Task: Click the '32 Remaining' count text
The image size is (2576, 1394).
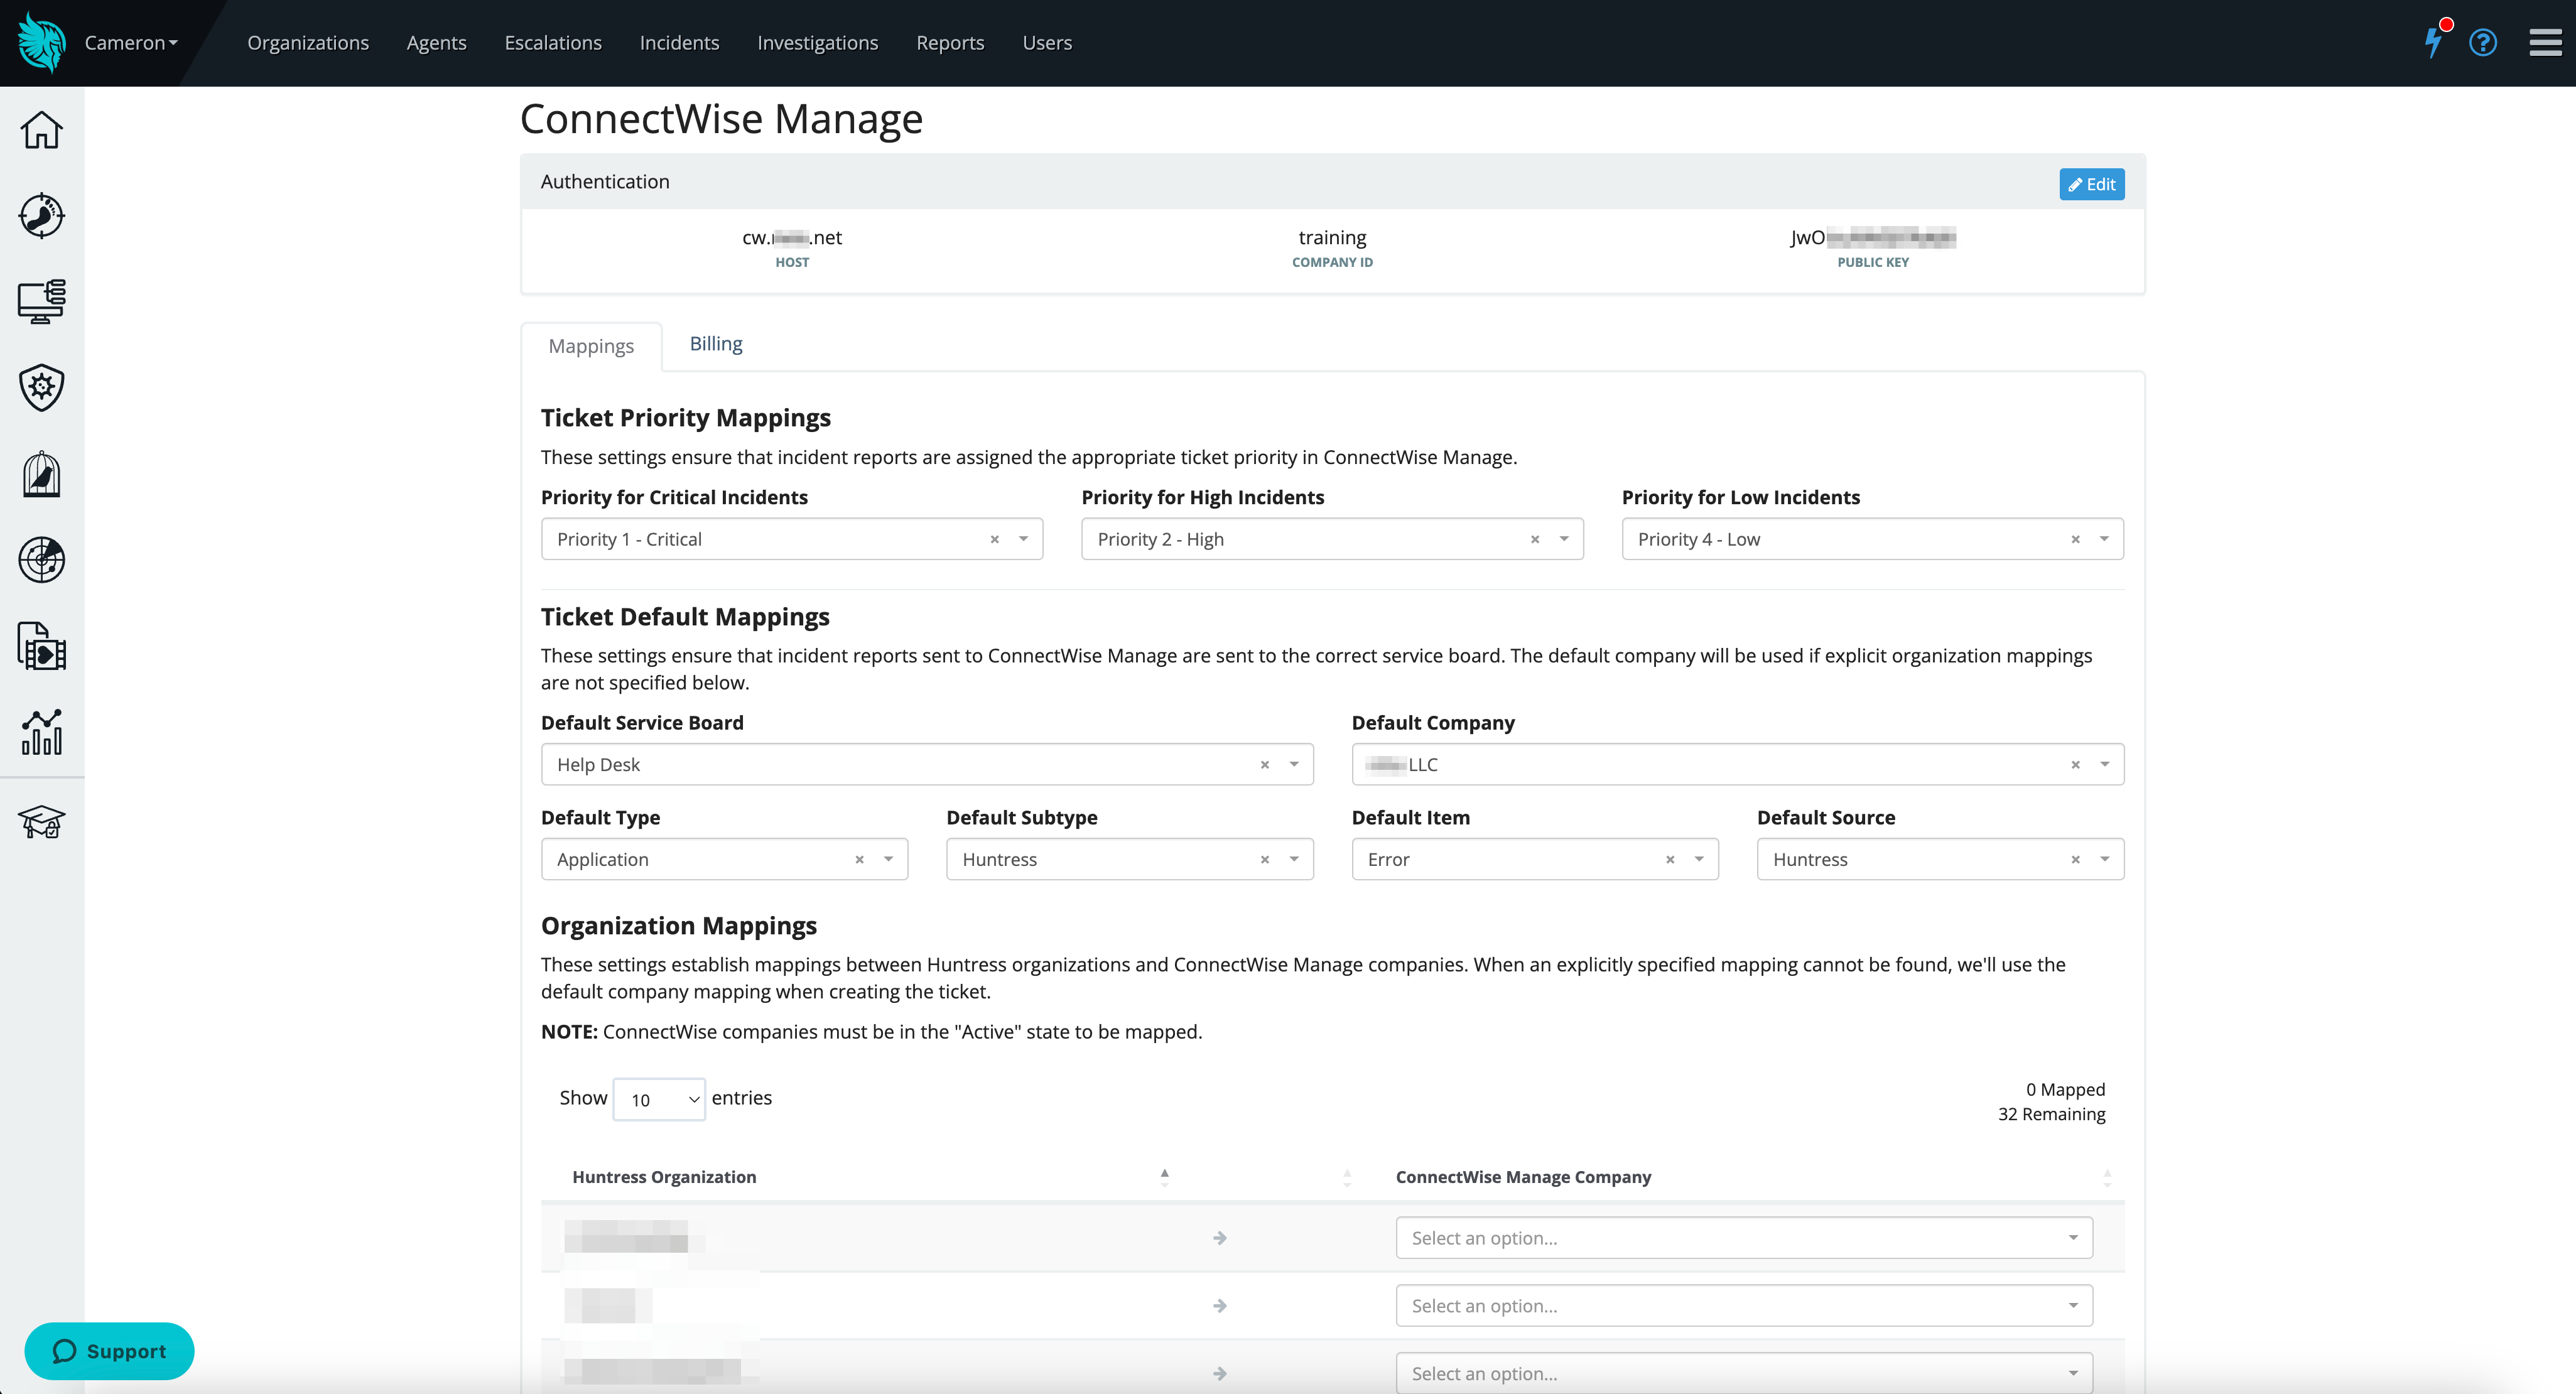Action: coord(2051,1114)
